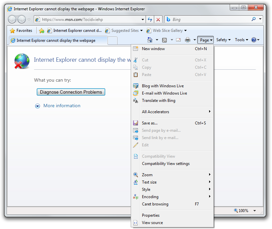Image resolution: width=272 pixels, height=229 pixels.
Task: Open the Safety dropdown menu
Action: click(223, 40)
